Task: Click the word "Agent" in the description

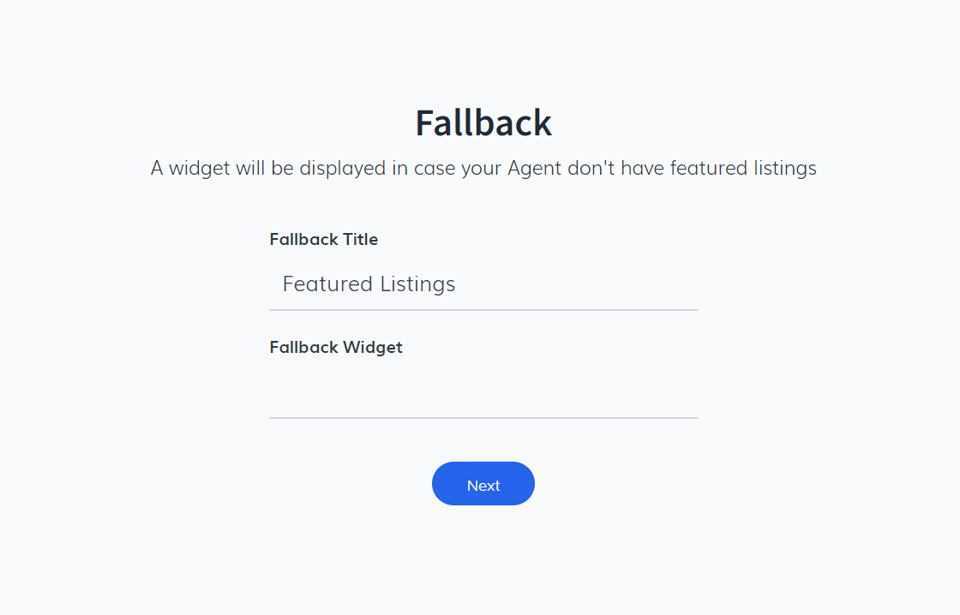Action: (534, 169)
